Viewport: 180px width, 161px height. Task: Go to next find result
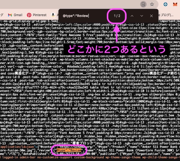[142, 16]
